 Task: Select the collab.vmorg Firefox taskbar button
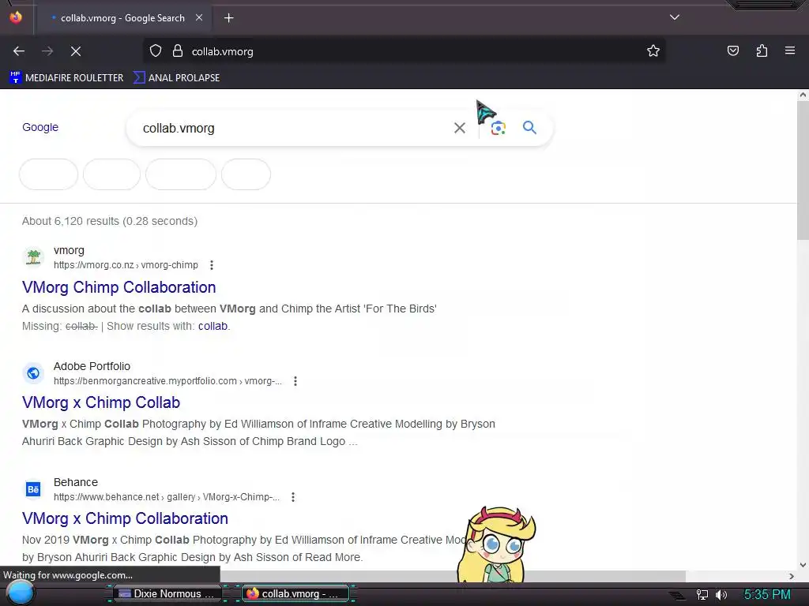(x=295, y=593)
